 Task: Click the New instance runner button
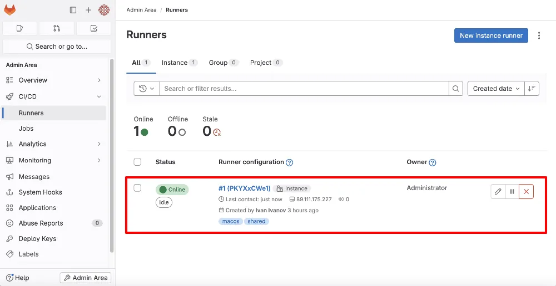pos(491,35)
